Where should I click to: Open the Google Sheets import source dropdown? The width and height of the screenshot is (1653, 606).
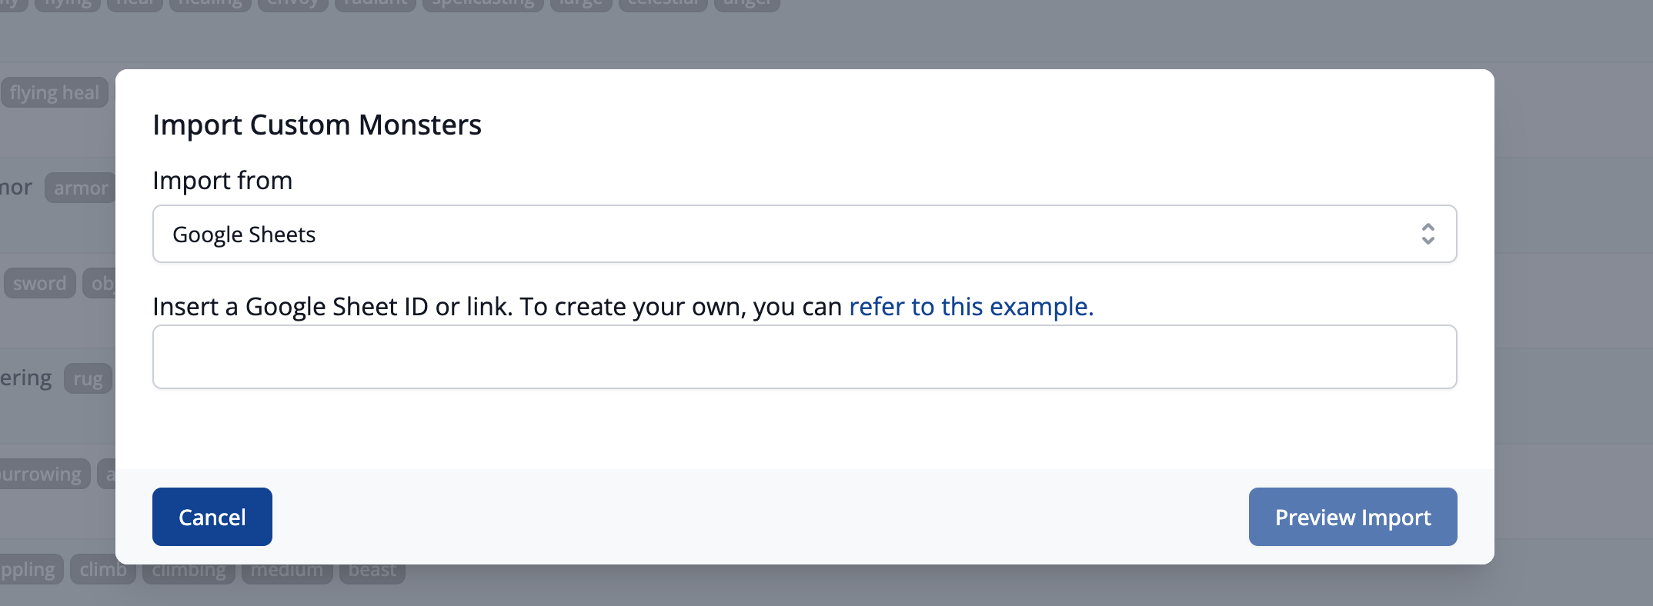tap(804, 234)
